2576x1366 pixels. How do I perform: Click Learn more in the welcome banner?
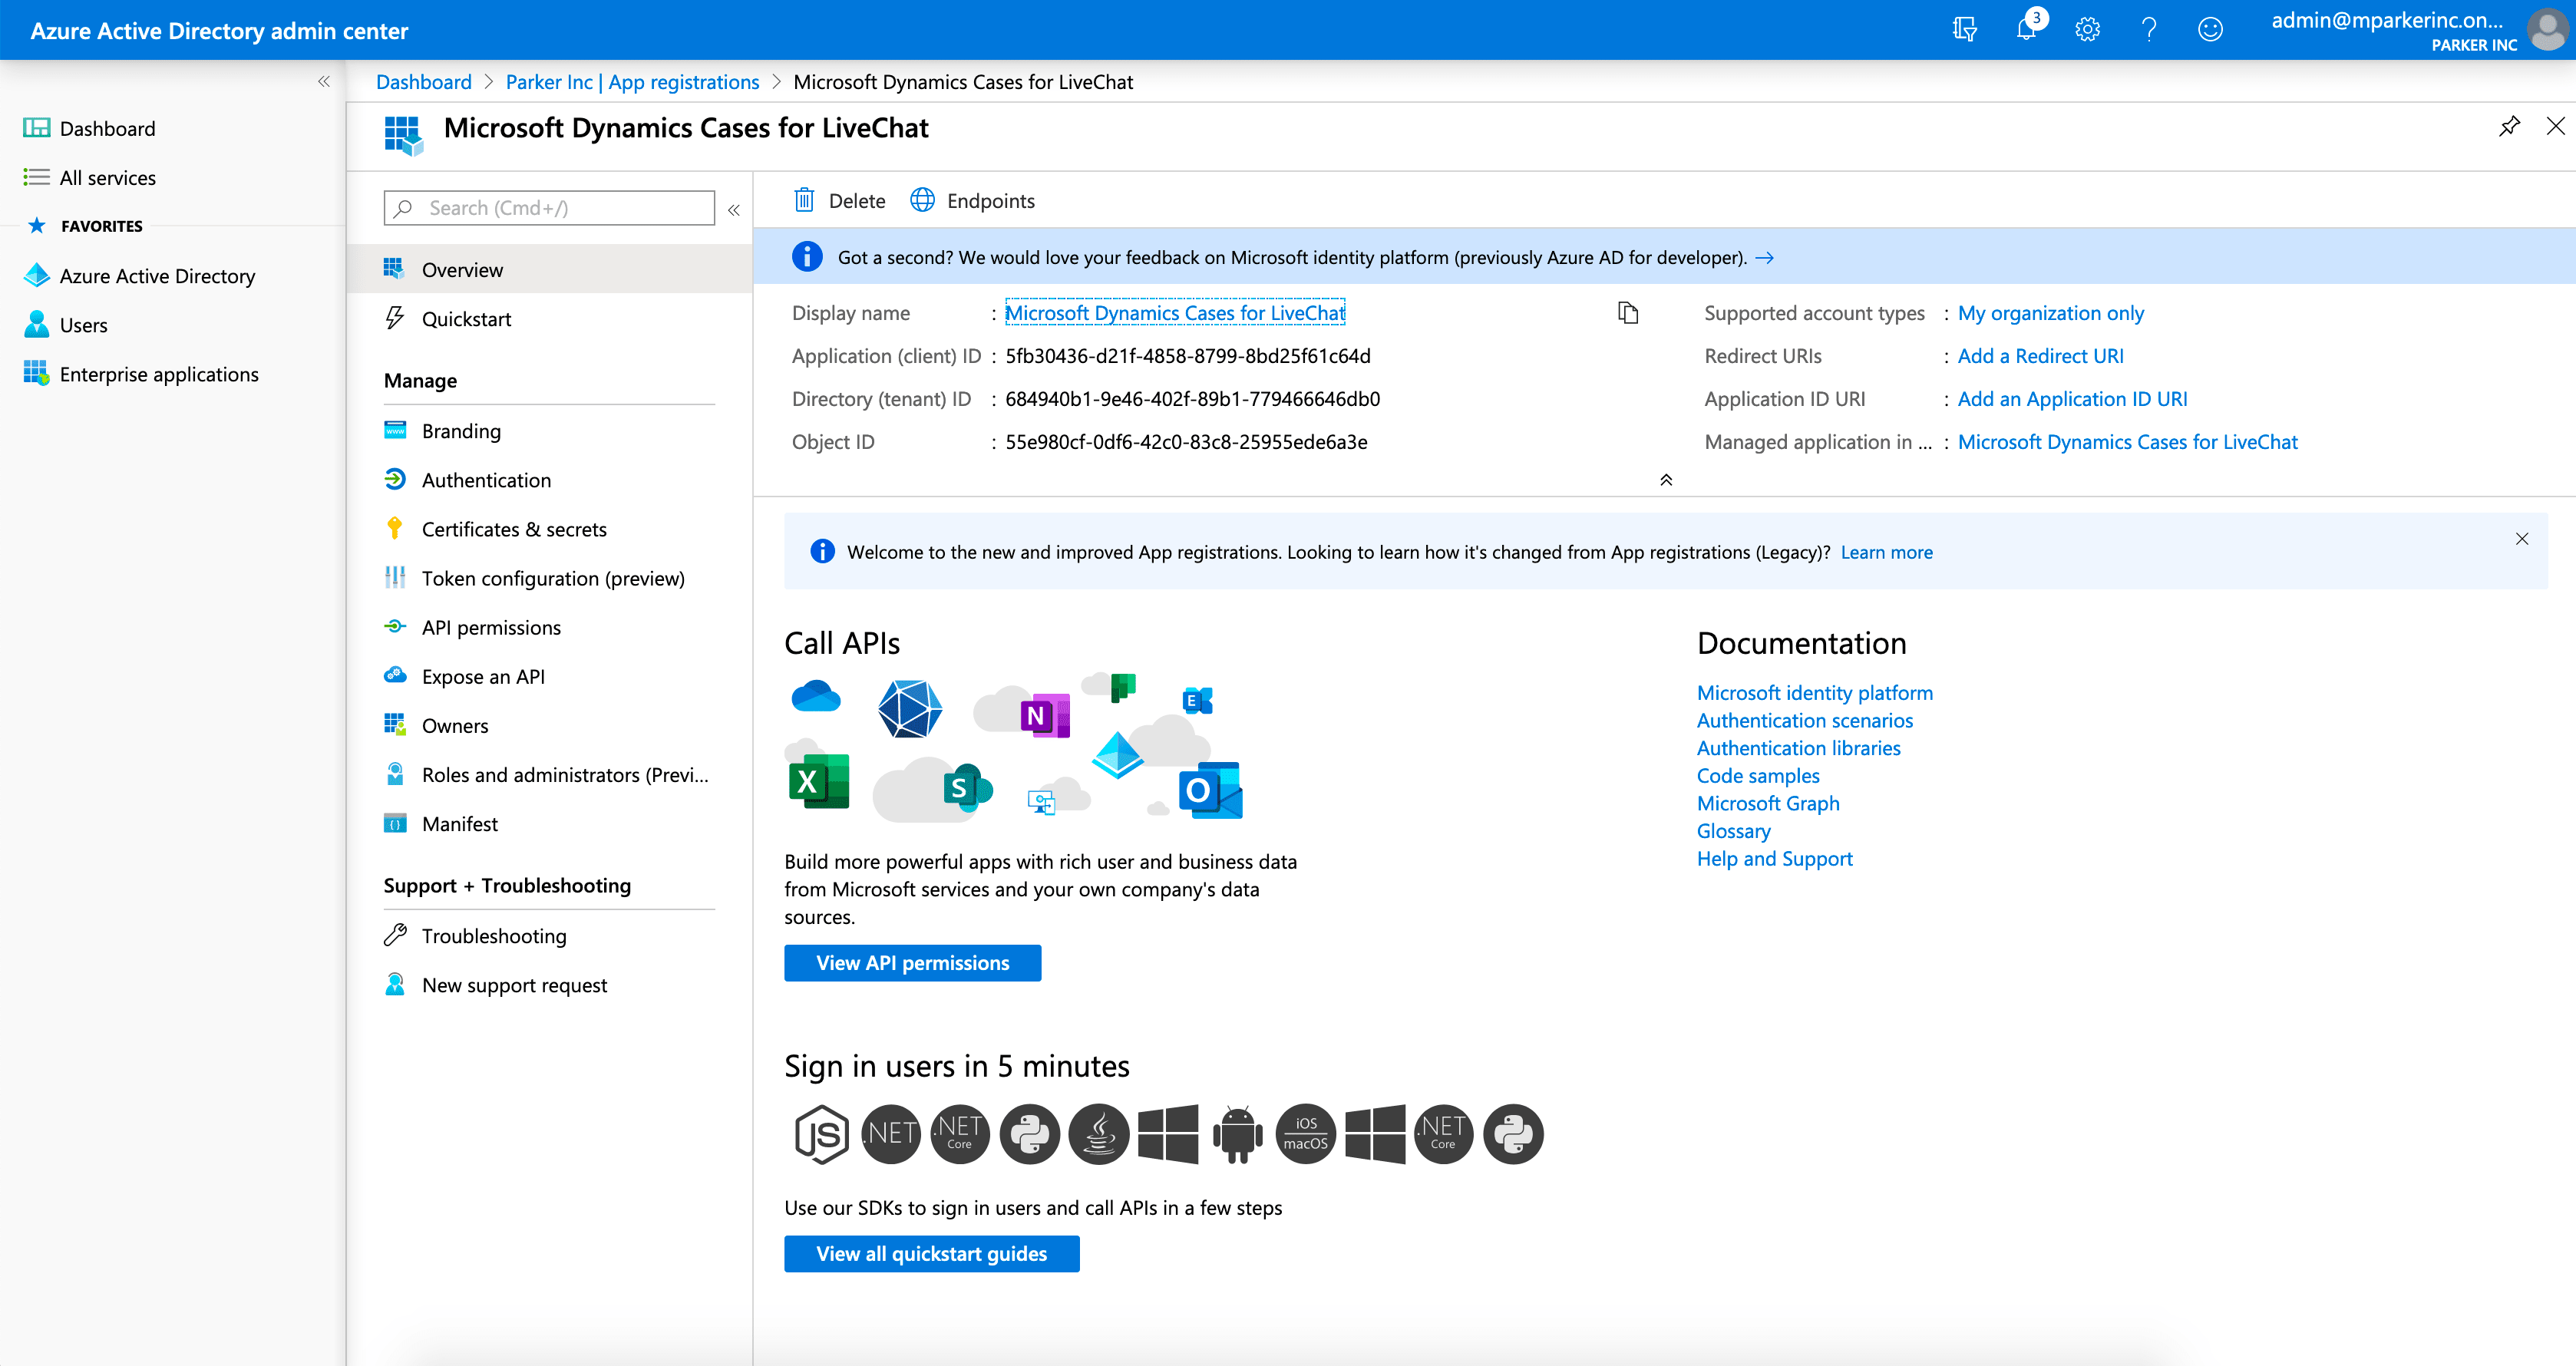pyautogui.click(x=1886, y=552)
